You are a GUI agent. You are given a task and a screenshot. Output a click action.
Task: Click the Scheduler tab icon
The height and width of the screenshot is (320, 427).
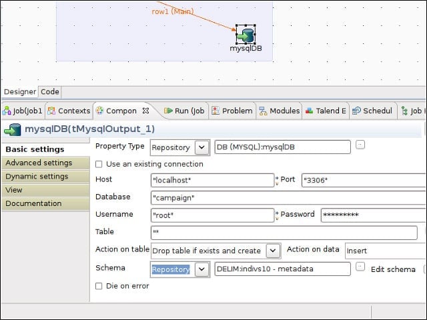click(x=356, y=111)
